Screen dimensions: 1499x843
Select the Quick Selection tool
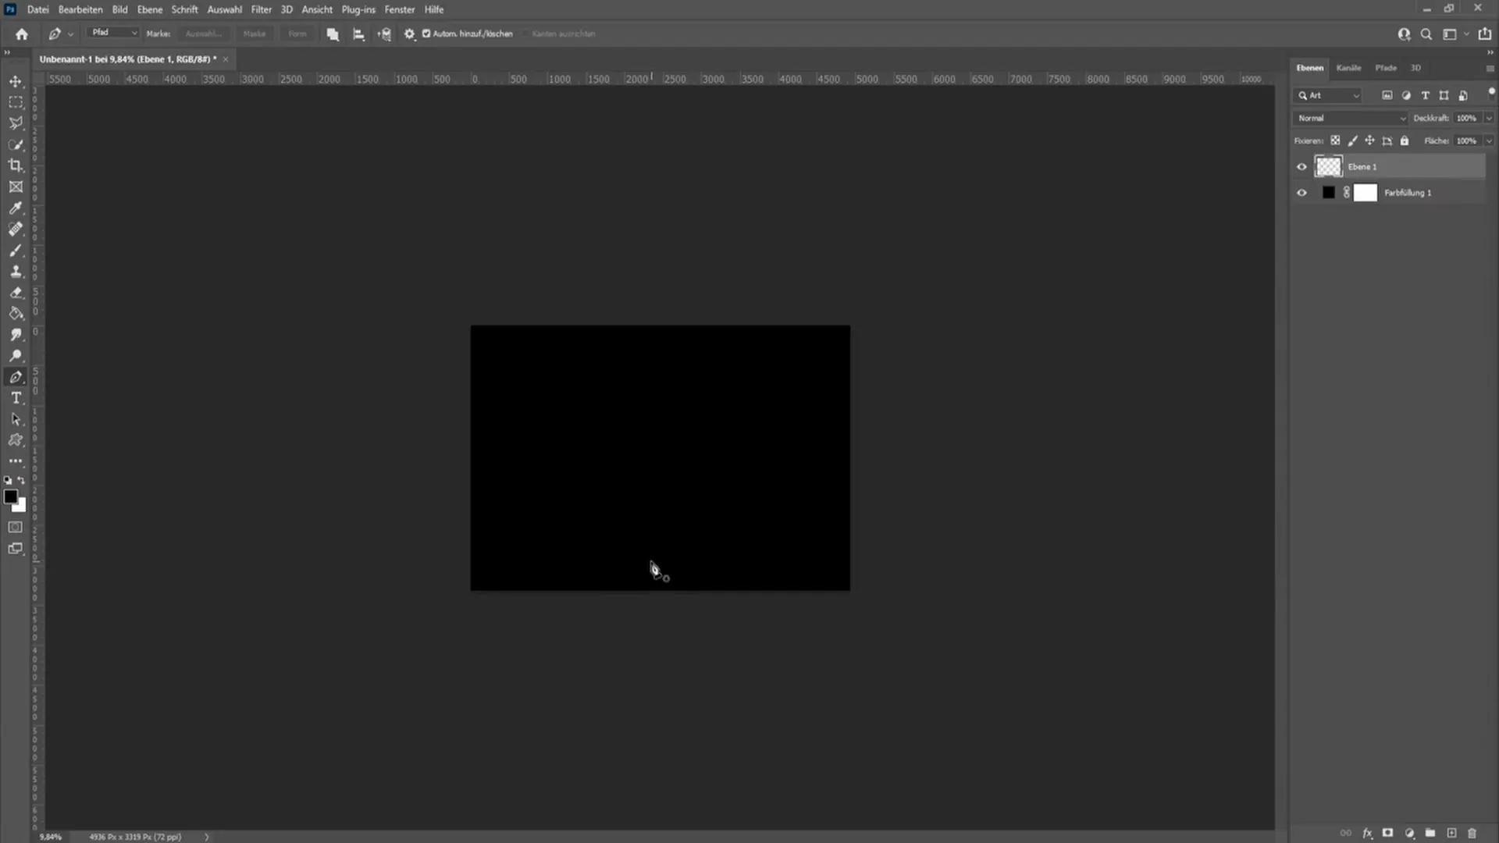16,144
